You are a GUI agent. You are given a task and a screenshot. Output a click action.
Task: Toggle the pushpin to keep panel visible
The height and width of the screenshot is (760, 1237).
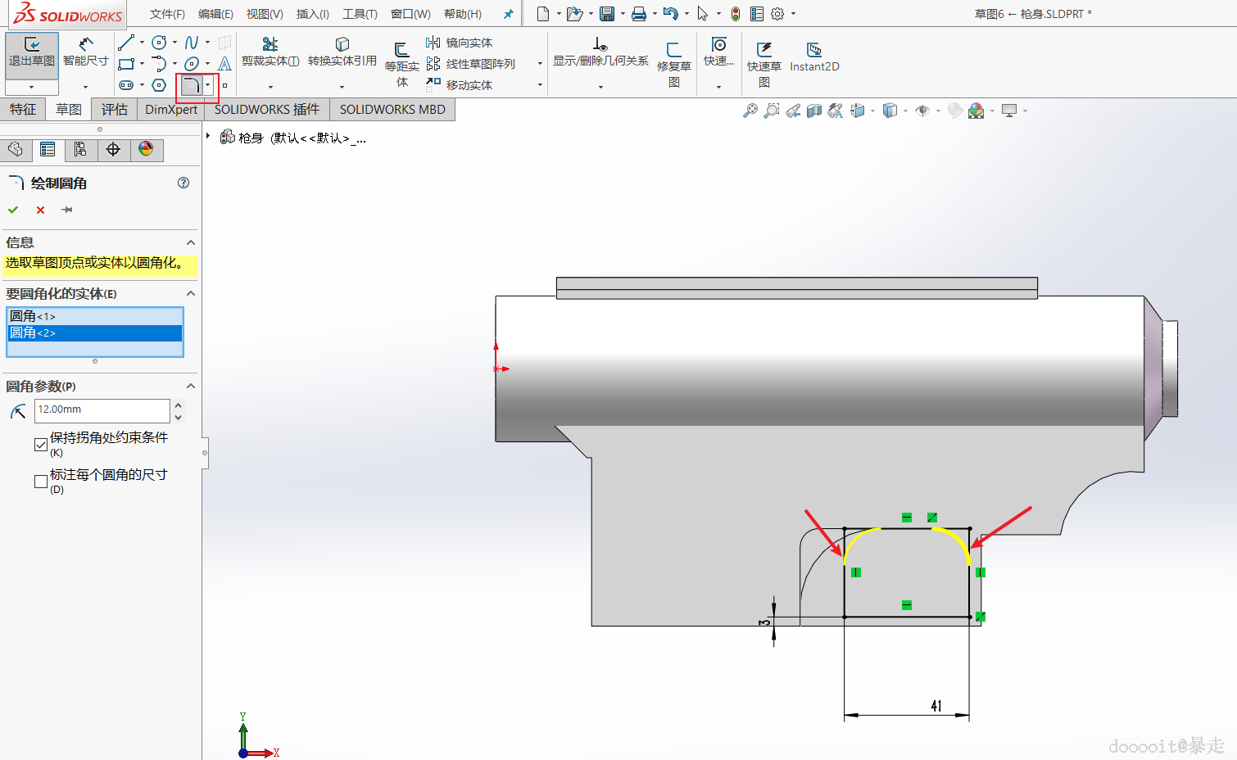click(x=67, y=210)
